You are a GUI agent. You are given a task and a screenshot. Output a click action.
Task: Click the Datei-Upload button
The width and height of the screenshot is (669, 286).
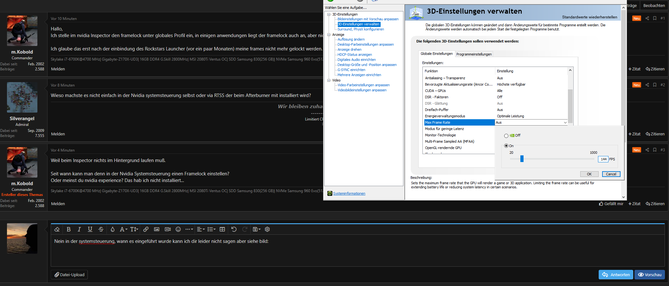69,275
